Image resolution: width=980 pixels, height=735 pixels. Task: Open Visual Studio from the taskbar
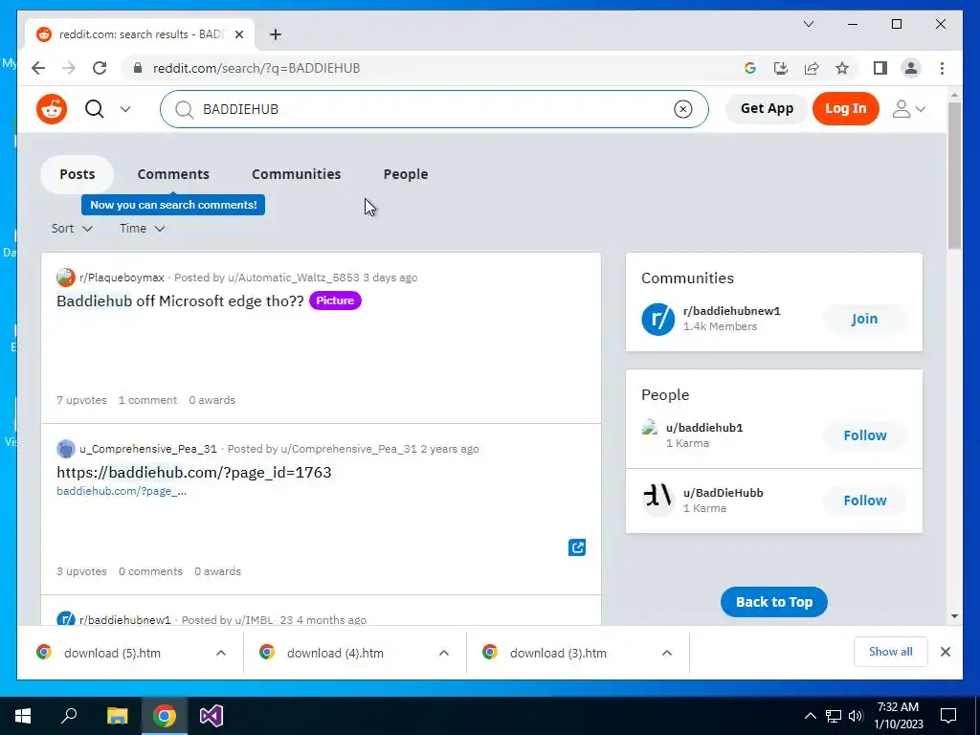212,716
